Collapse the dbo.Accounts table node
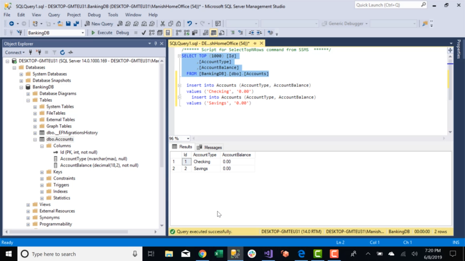Image resolution: width=465 pixels, height=261 pixels. pyautogui.click(x=35, y=139)
